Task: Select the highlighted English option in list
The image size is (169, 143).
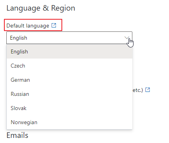Action: (69, 51)
